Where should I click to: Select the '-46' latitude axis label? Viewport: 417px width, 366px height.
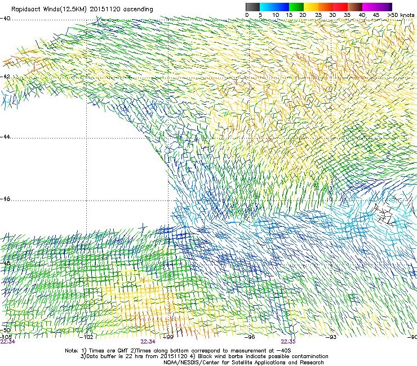pyautogui.click(x=5, y=199)
